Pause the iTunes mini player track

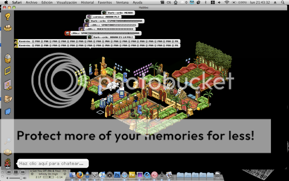16,172
